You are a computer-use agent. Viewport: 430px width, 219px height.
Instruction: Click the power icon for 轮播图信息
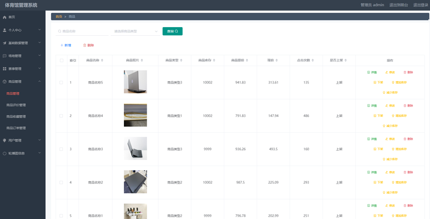tap(4, 153)
